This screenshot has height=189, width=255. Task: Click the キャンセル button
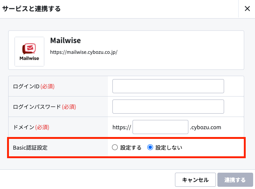click(195, 180)
